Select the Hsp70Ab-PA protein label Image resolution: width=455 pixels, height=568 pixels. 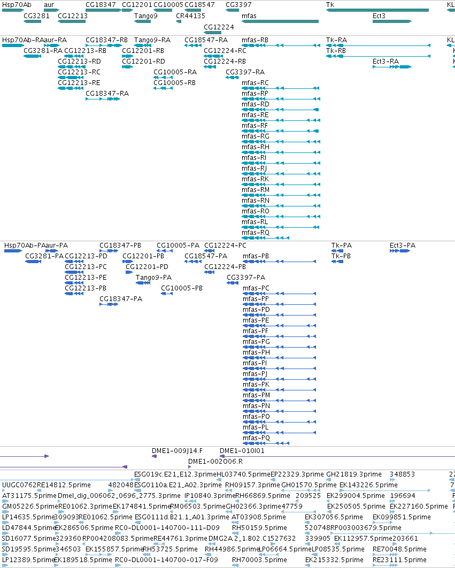tap(25, 245)
